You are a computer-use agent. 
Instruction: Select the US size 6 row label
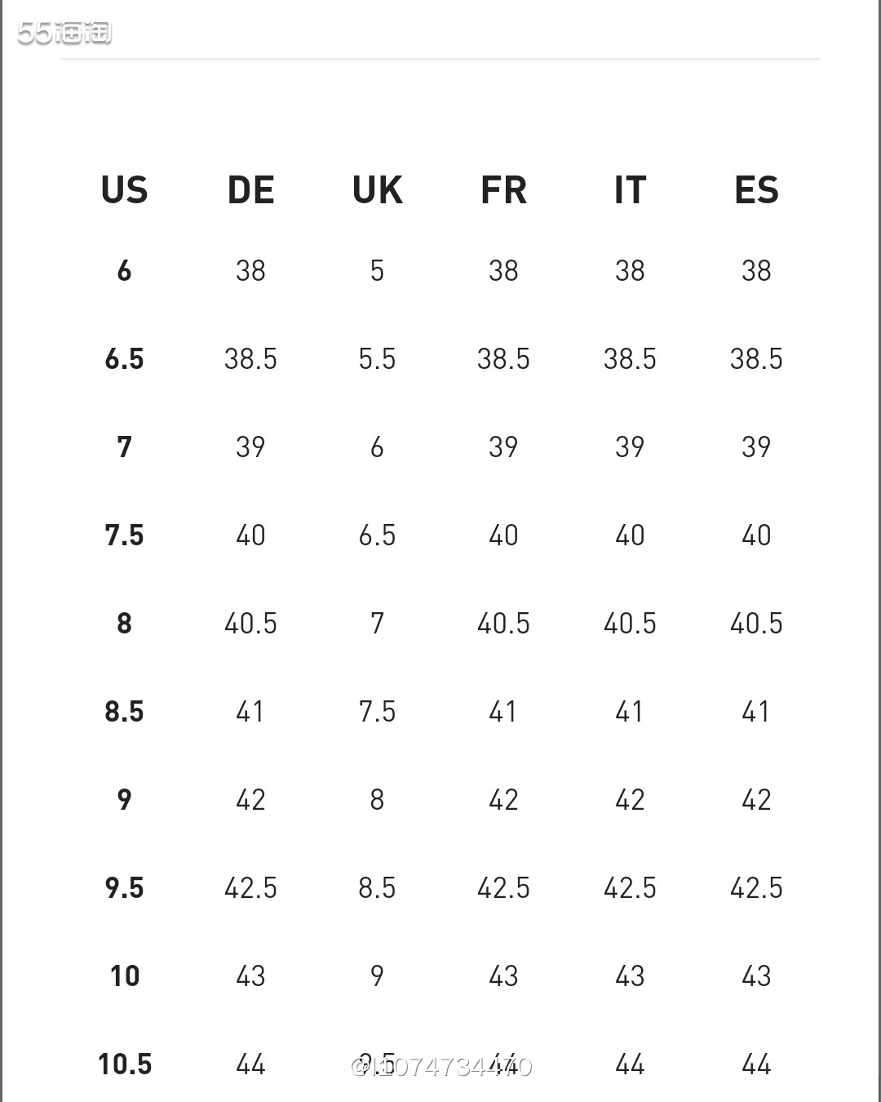point(124,270)
